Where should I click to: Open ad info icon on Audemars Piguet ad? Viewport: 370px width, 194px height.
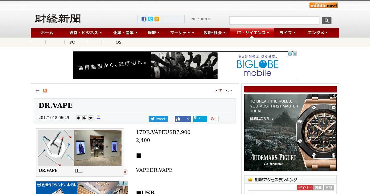coord(335,96)
